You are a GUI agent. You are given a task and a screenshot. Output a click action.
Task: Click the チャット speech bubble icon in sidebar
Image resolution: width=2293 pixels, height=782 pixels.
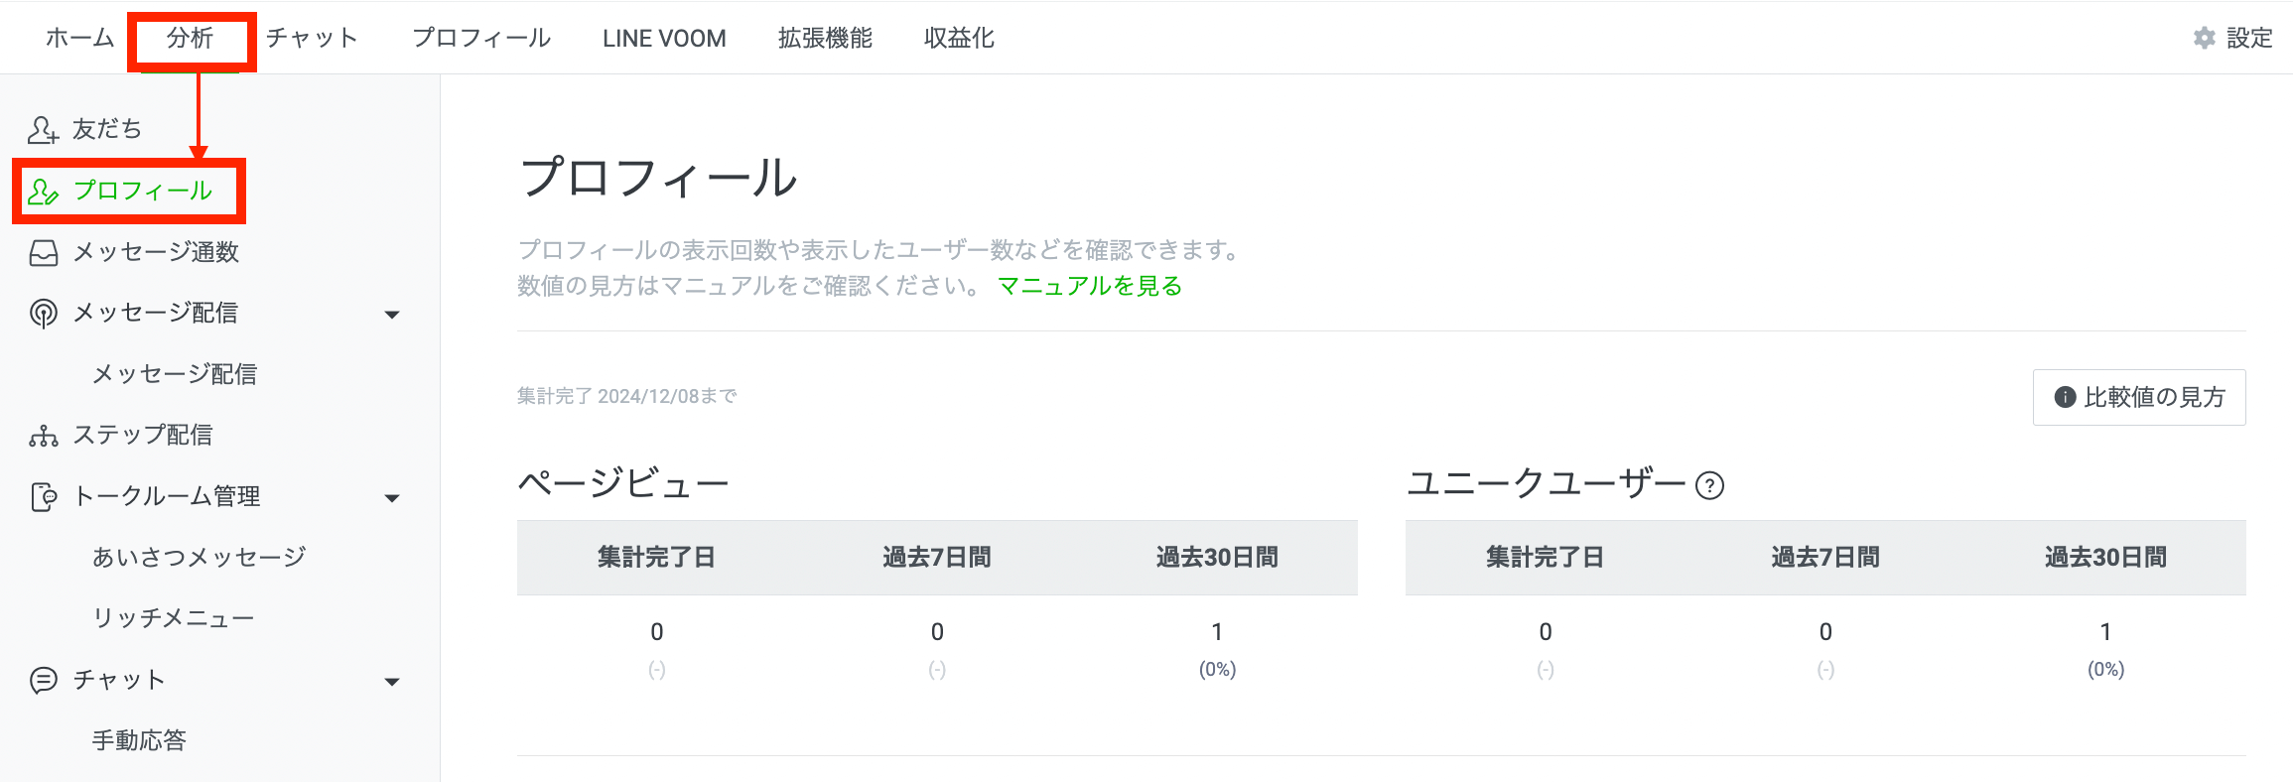coord(43,681)
